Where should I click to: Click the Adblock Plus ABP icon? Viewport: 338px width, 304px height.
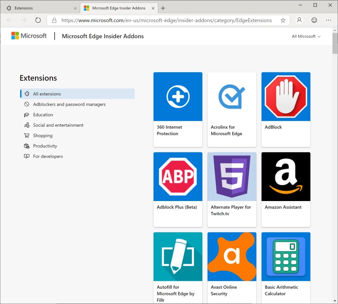point(178,177)
